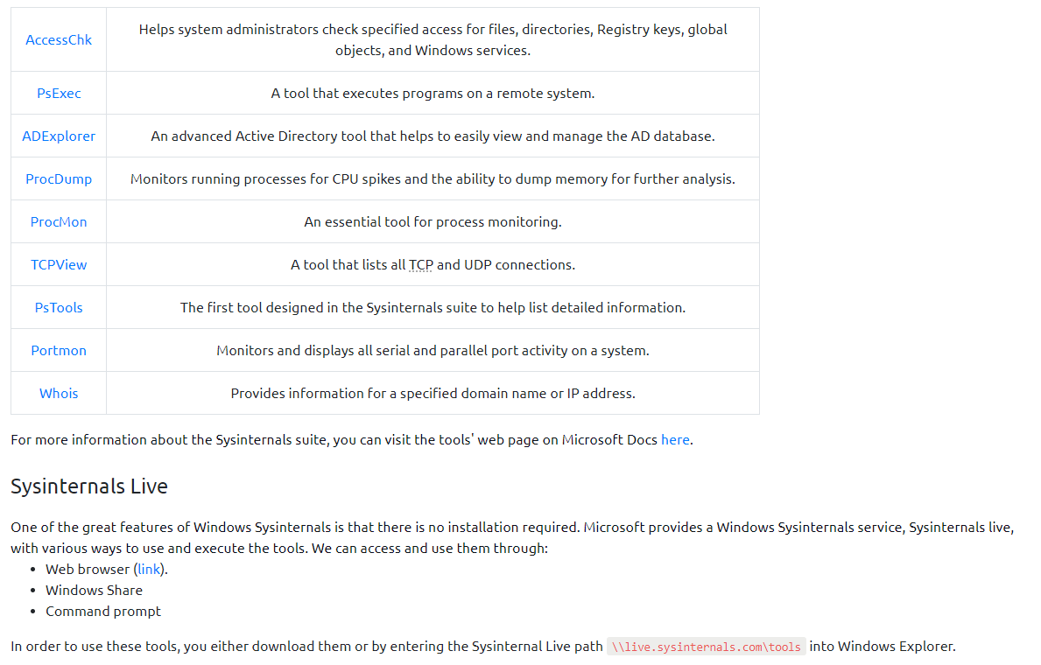Click the 'Command prompt' bullet item
Image resolution: width=1041 pixels, height=665 pixels.
pyautogui.click(x=103, y=612)
